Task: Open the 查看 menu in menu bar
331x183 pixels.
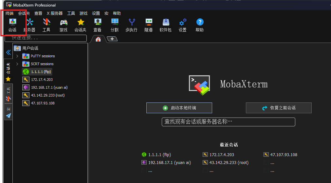Action: point(38,13)
